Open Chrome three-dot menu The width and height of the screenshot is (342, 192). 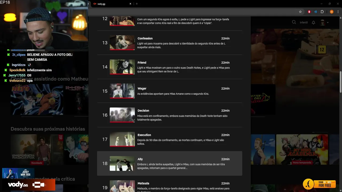point(338,12)
